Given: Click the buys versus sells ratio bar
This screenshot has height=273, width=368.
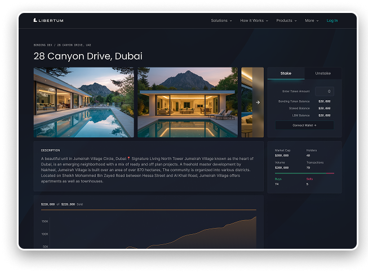Looking at the screenshot, I should point(304,173).
